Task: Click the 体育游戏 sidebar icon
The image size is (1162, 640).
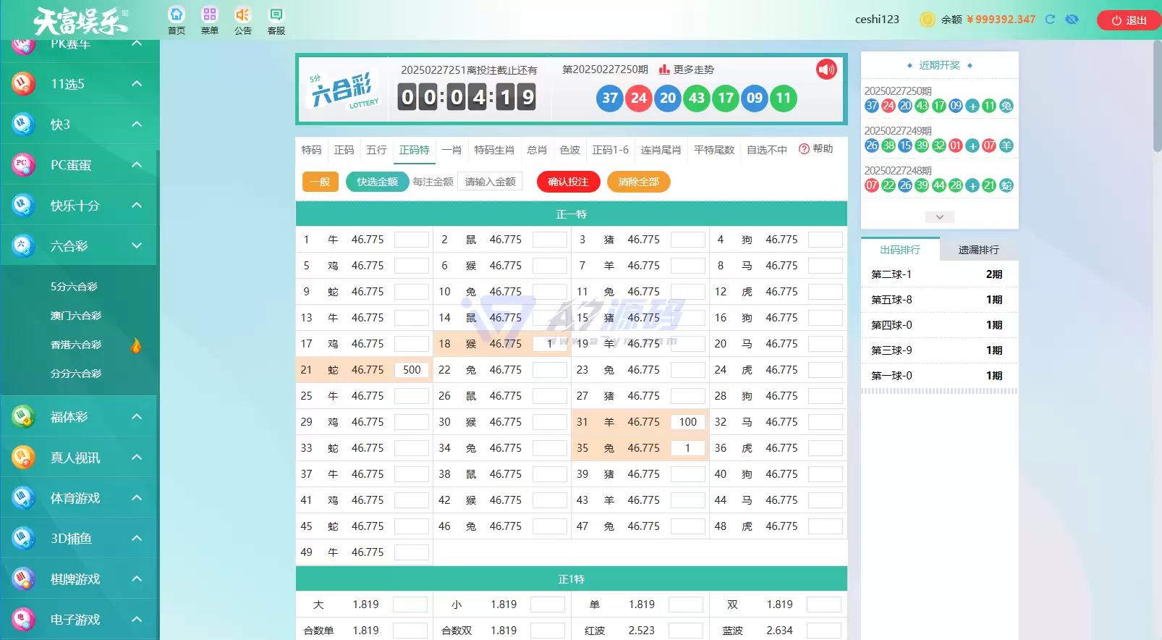Action: [x=23, y=498]
